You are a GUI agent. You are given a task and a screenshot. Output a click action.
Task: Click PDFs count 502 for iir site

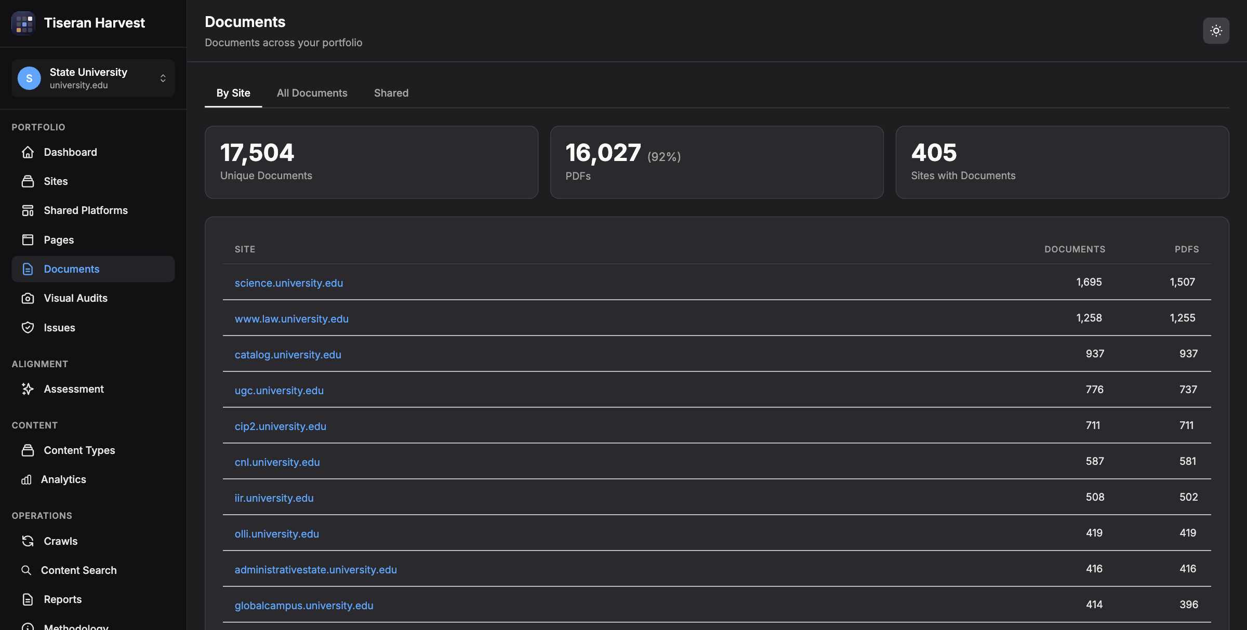coord(1188,497)
